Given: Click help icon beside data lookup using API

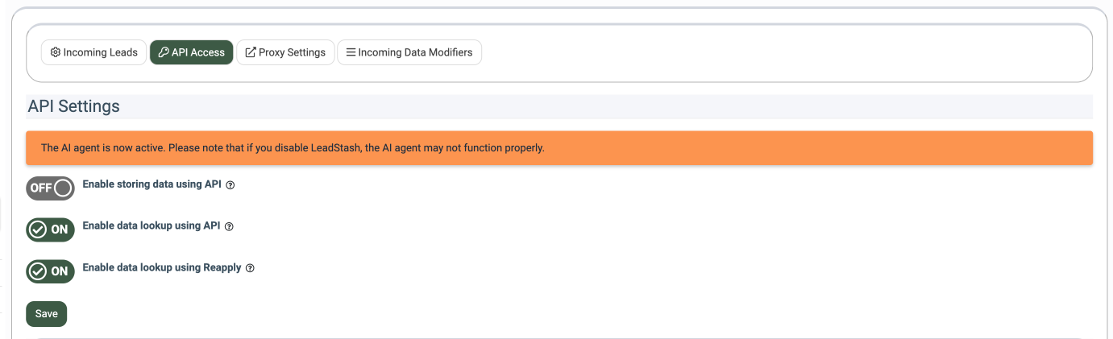Looking at the screenshot, I should tap(229, 227).
